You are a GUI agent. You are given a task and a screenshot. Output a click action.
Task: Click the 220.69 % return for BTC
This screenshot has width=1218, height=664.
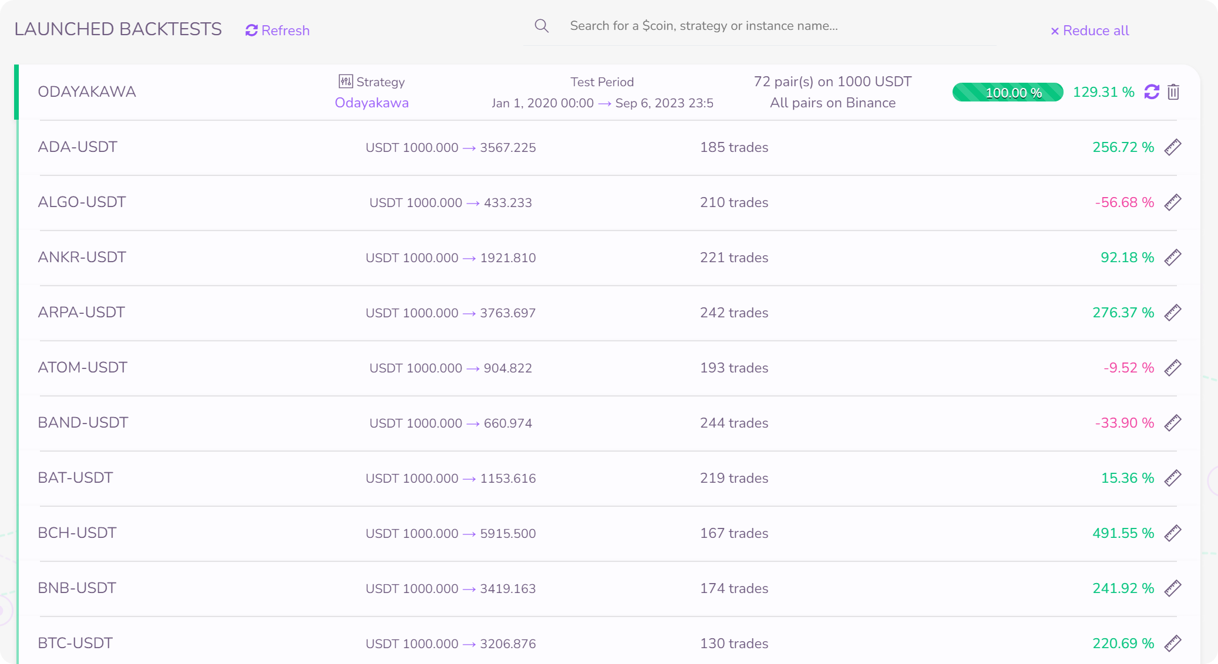pos(1123,643)
